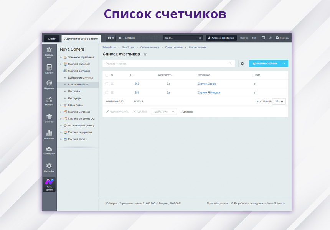The height and width of the screenshot is (230, 330).
Task: Open the НА СТРАНИЦЕ page size dropdown
Action: point(279,101)
